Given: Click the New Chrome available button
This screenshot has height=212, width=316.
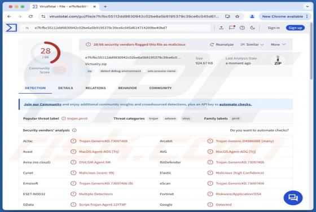Looking at the screenshot, I should tap(283, 16).
